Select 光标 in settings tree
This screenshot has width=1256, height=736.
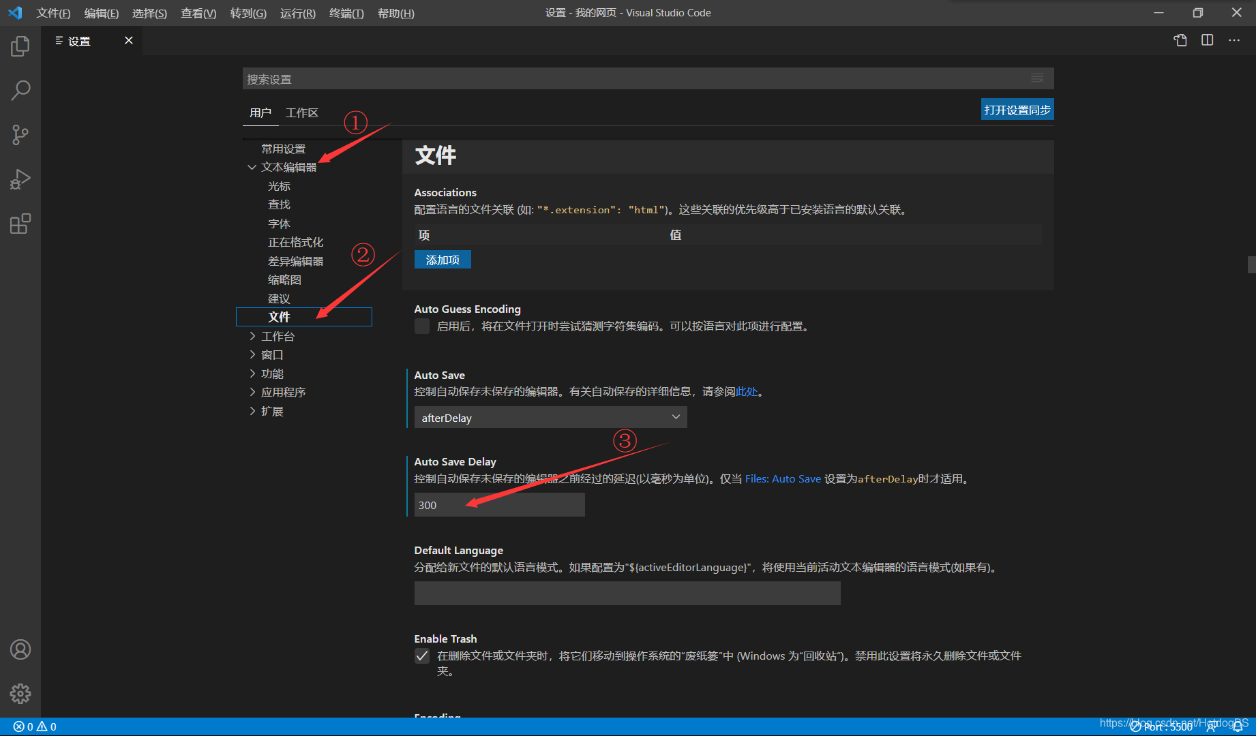tap(279, 186)
